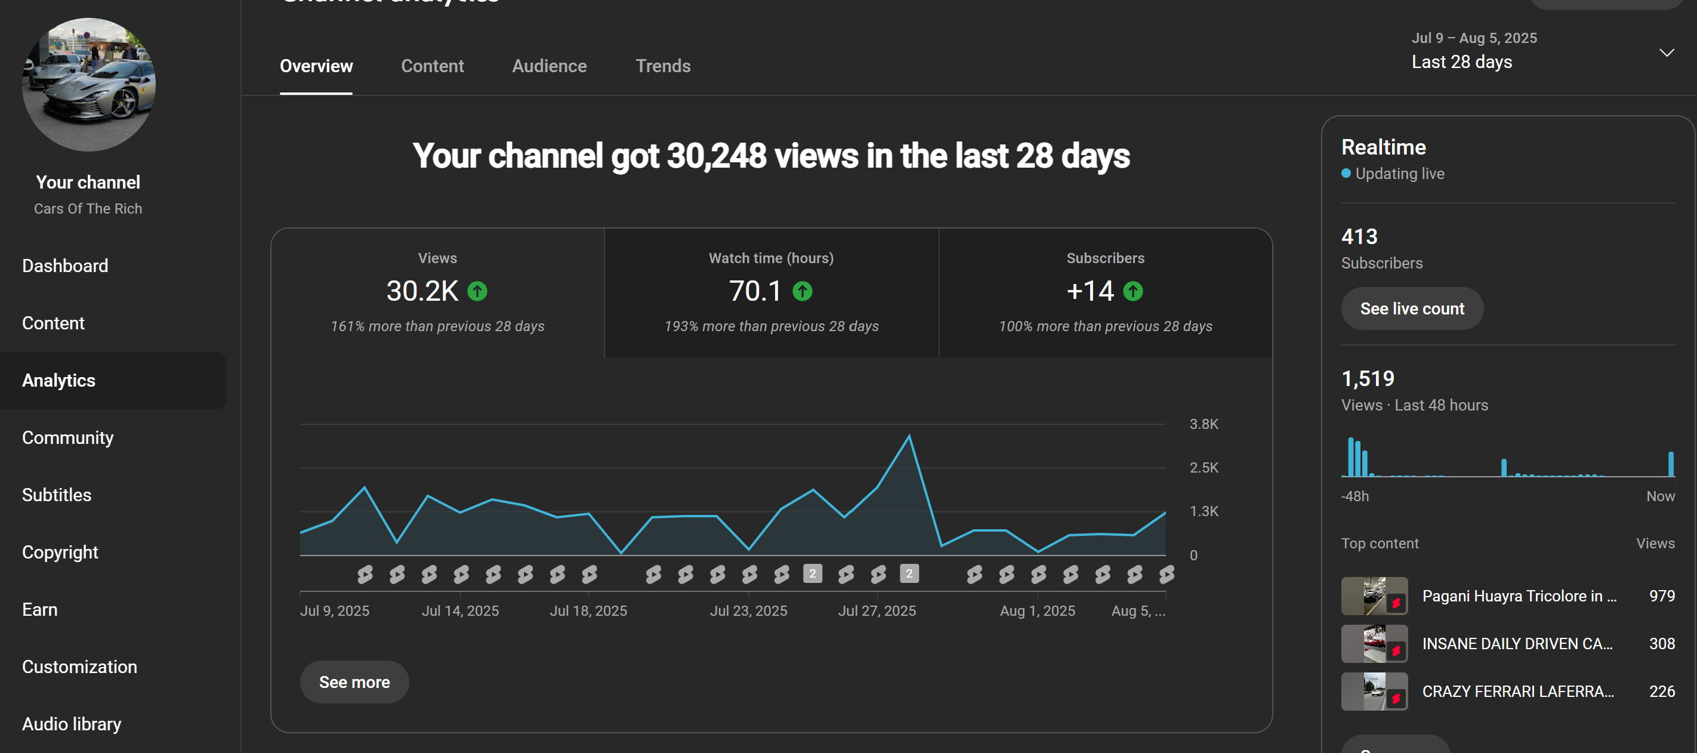Image resolution: width=1697 pixels, height=753 pixels.
Task: Switch to the Audience tab
Action: pos(549,66)
